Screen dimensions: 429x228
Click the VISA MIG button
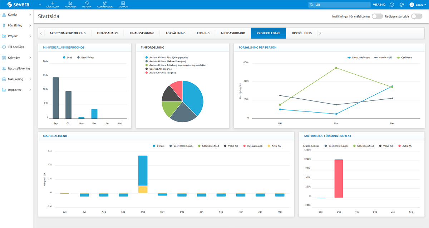tap(379, 5)
